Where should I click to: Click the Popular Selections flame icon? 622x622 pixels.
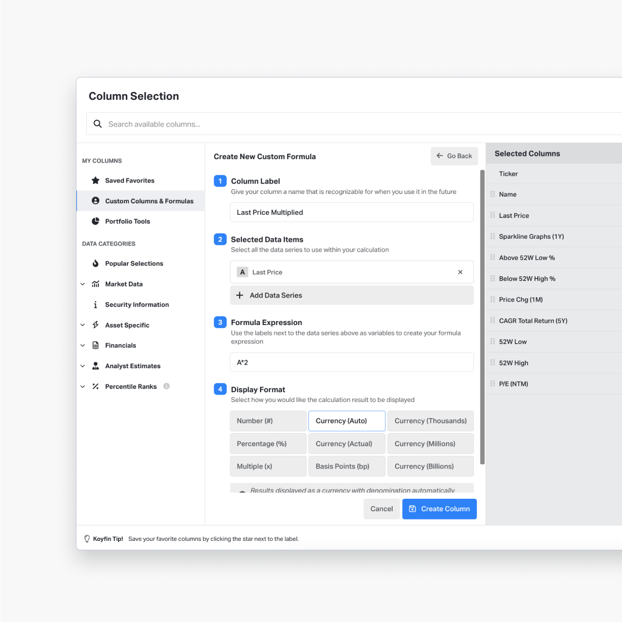coord(96,264)
